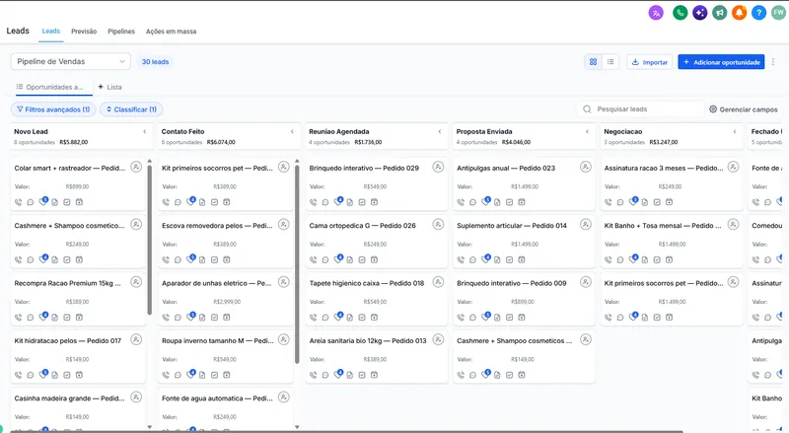Open the three-dot more options menu
The width and height of the screenshot is (789, 433).
pos(773,62)
